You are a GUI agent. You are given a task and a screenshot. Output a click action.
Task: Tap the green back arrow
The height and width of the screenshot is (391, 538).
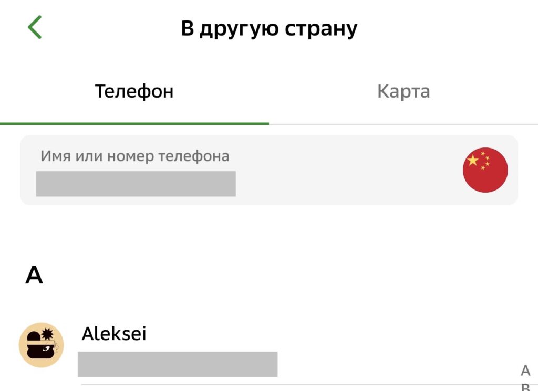pyautogui.click(x=35, y=28)
